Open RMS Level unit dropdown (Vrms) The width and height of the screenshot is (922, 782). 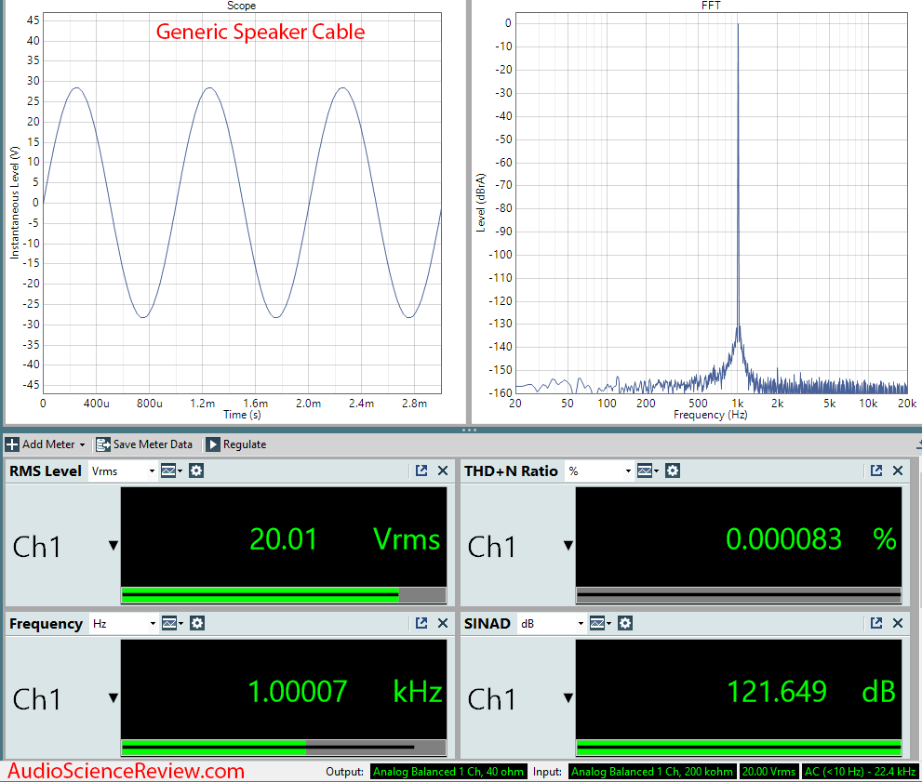[x=123, y=471]
